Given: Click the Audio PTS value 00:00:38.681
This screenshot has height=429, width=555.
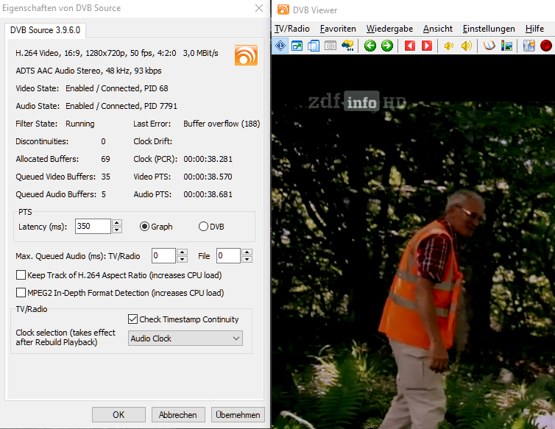Looking at the screenshot, I should [x=208, y=194].
